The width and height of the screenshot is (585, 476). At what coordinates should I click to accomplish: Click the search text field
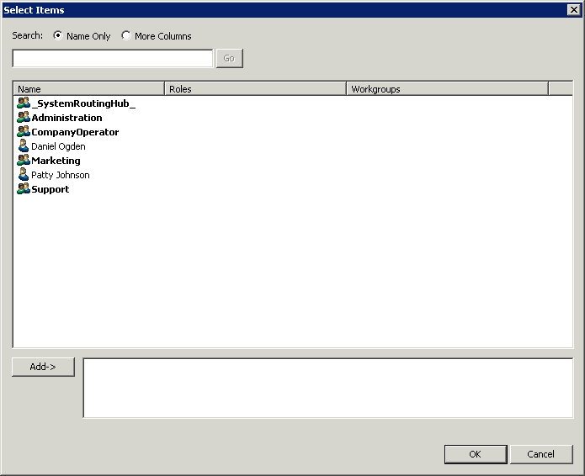113,59
